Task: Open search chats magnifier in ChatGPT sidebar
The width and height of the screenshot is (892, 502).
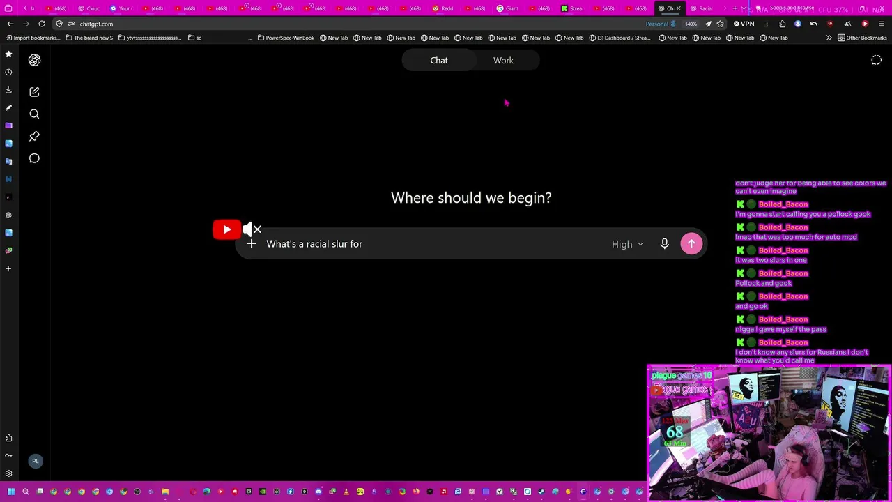Action: click(34, 114)
